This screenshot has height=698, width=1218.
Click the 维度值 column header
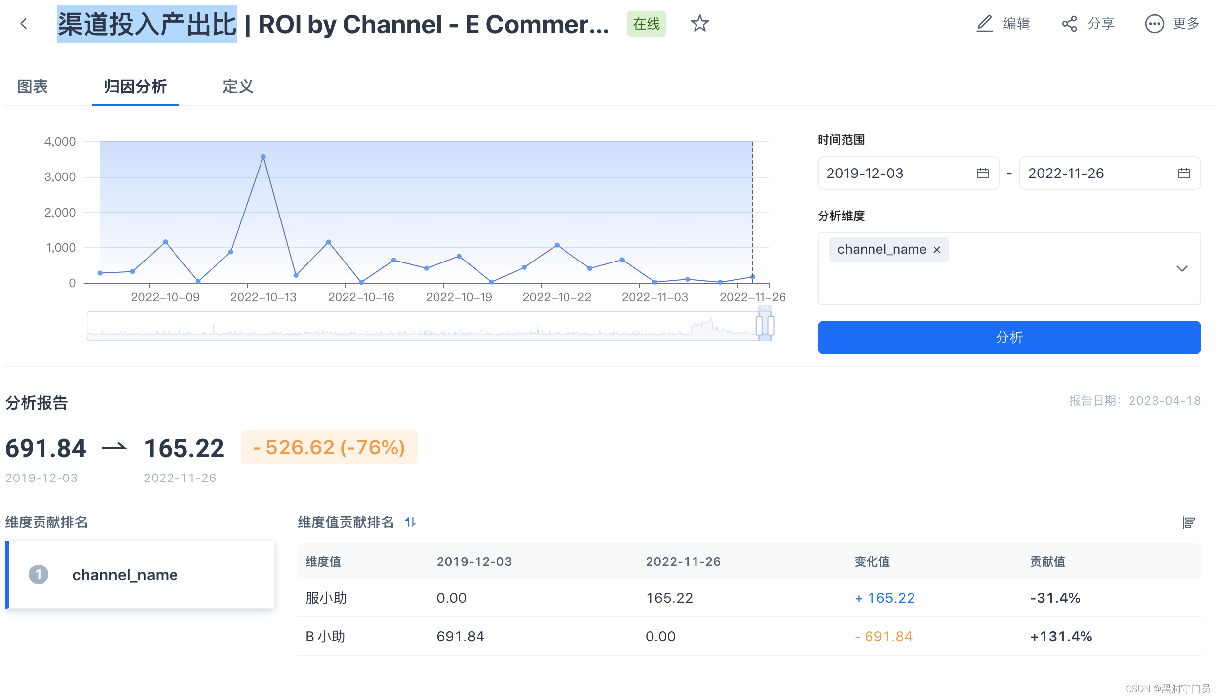coord(323,561)
